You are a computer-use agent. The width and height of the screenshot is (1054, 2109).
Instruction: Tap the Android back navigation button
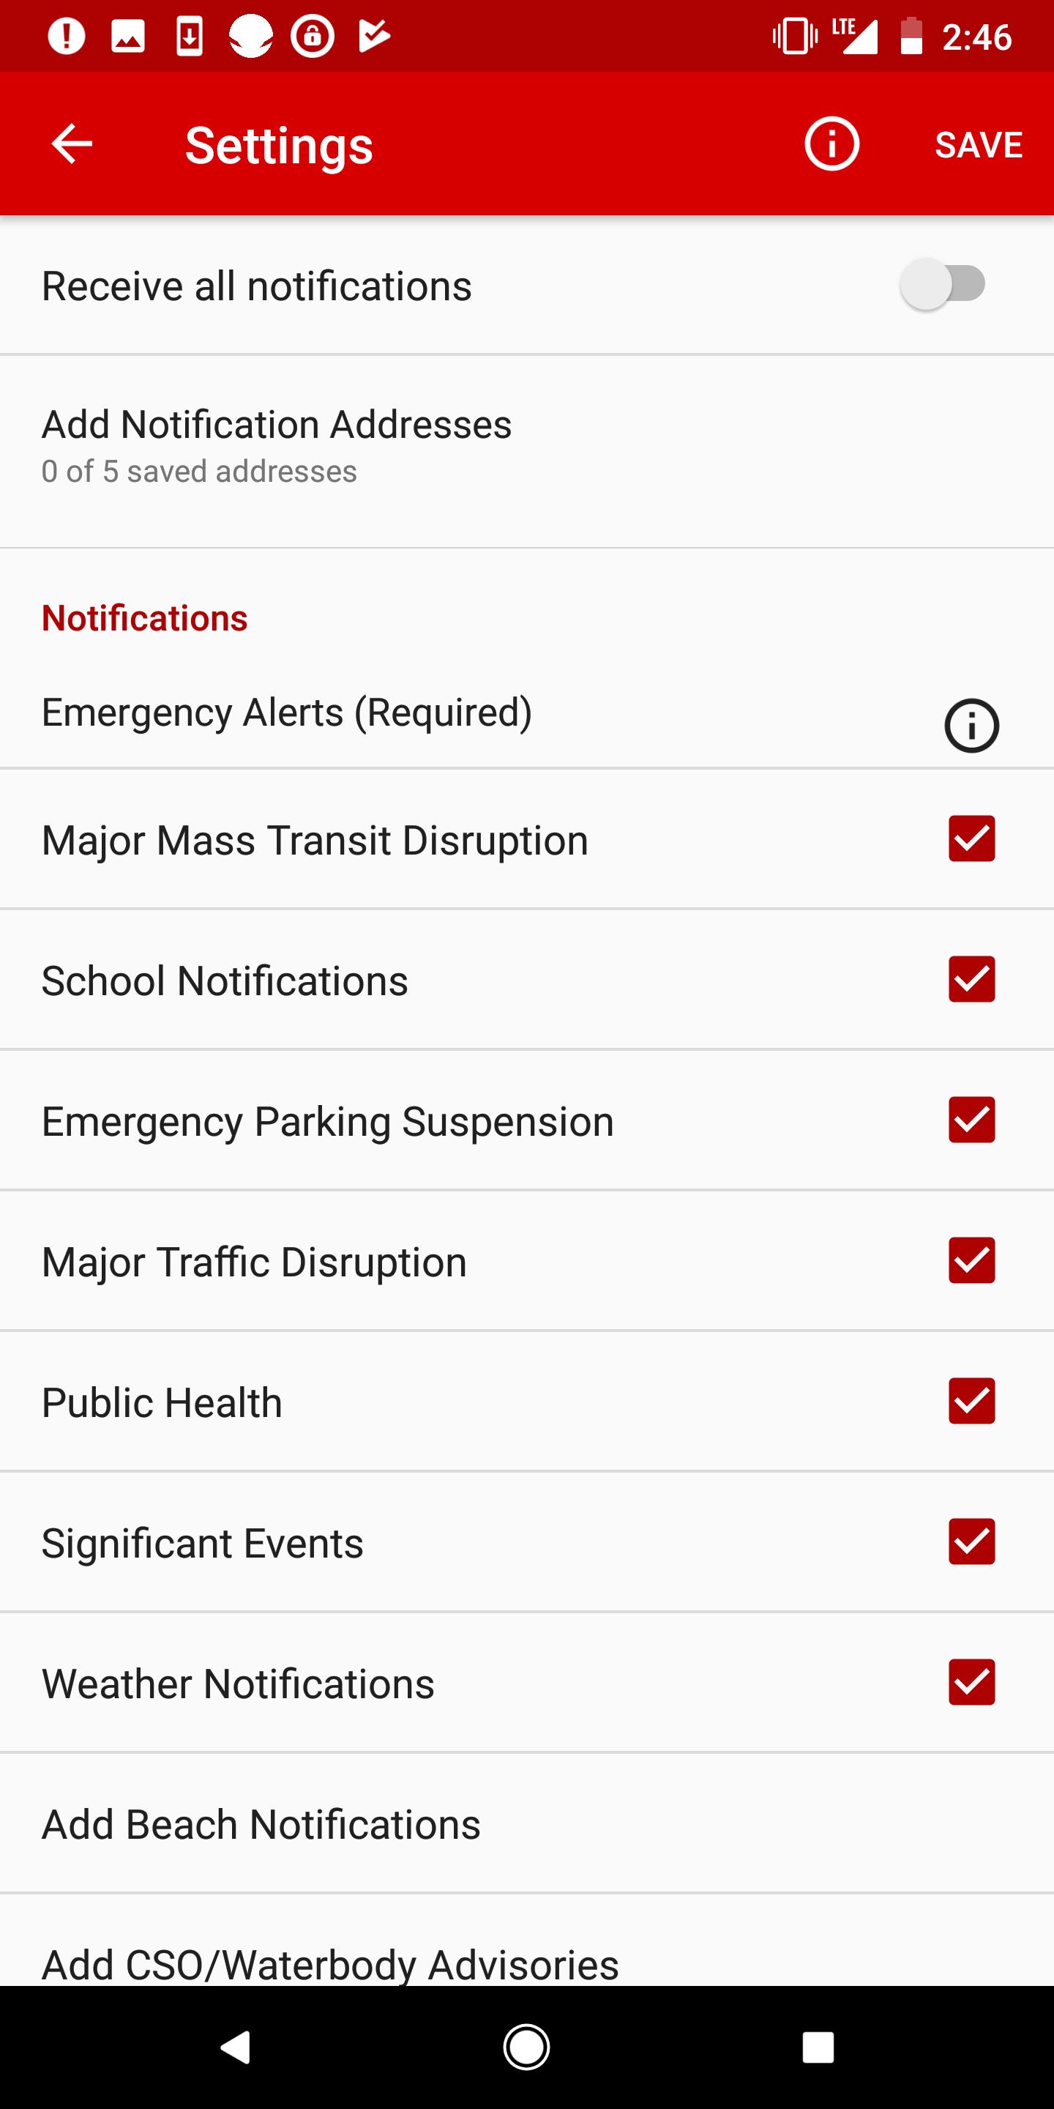coord(236,2047)
